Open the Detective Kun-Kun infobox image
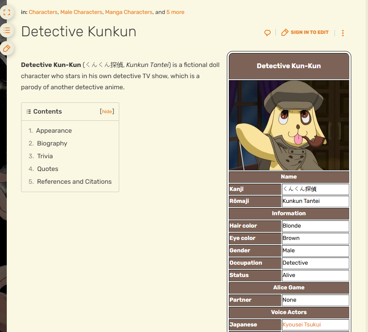368x332 pixels. [x=289, y=125]
